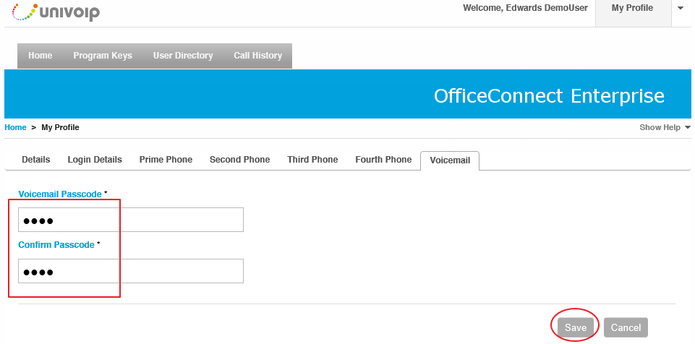The height and width of the screenshot is (344, 695).
Task: Follow the Home breadcrumb link
Action: click(x=15, y=127)
